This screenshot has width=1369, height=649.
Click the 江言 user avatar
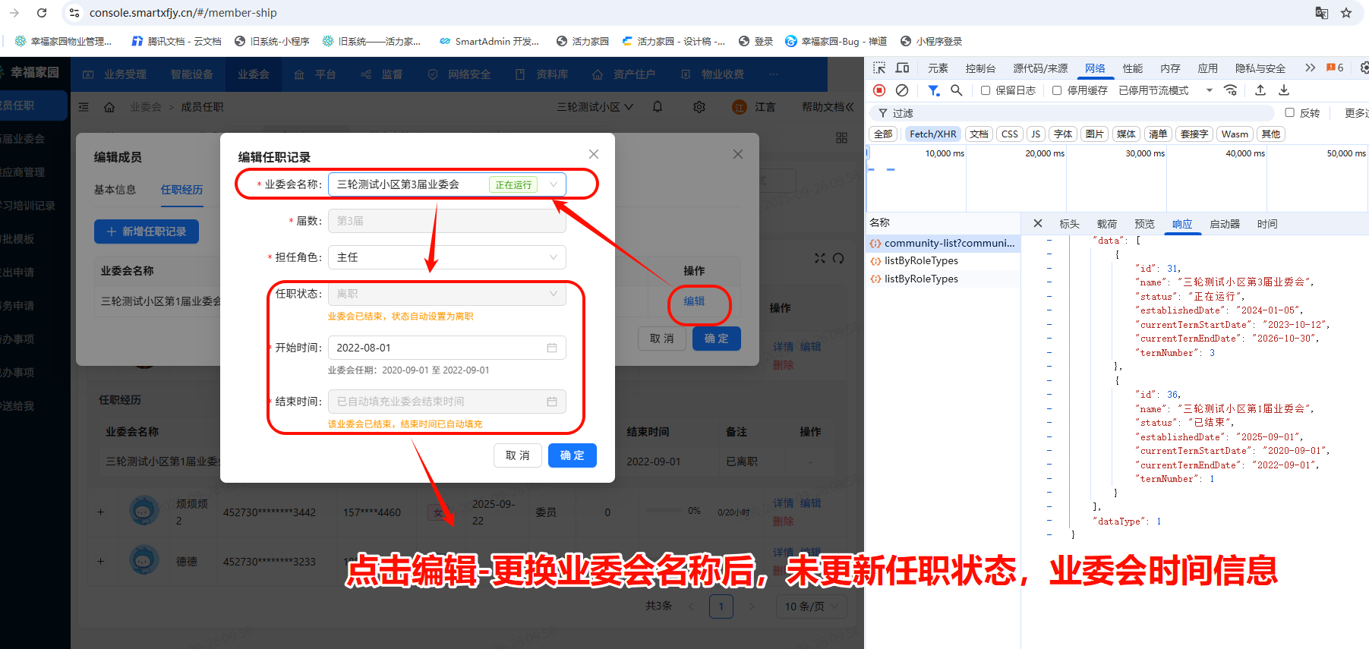(740, 107)
